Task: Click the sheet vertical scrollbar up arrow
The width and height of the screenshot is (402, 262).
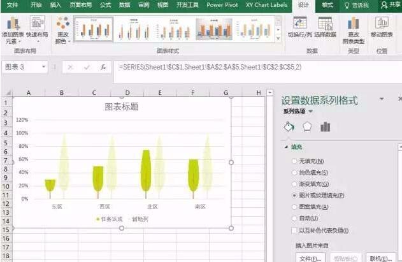Action: tap(269, 92)
